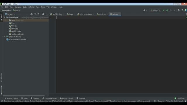Click shared indexes notification in status bar
187x105 pixels.
(77, 101)
